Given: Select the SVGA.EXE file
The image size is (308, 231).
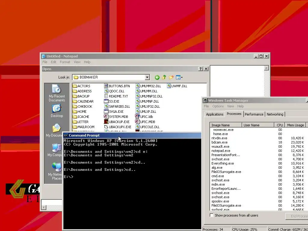Looking at the screenshot, I should 114,112.
